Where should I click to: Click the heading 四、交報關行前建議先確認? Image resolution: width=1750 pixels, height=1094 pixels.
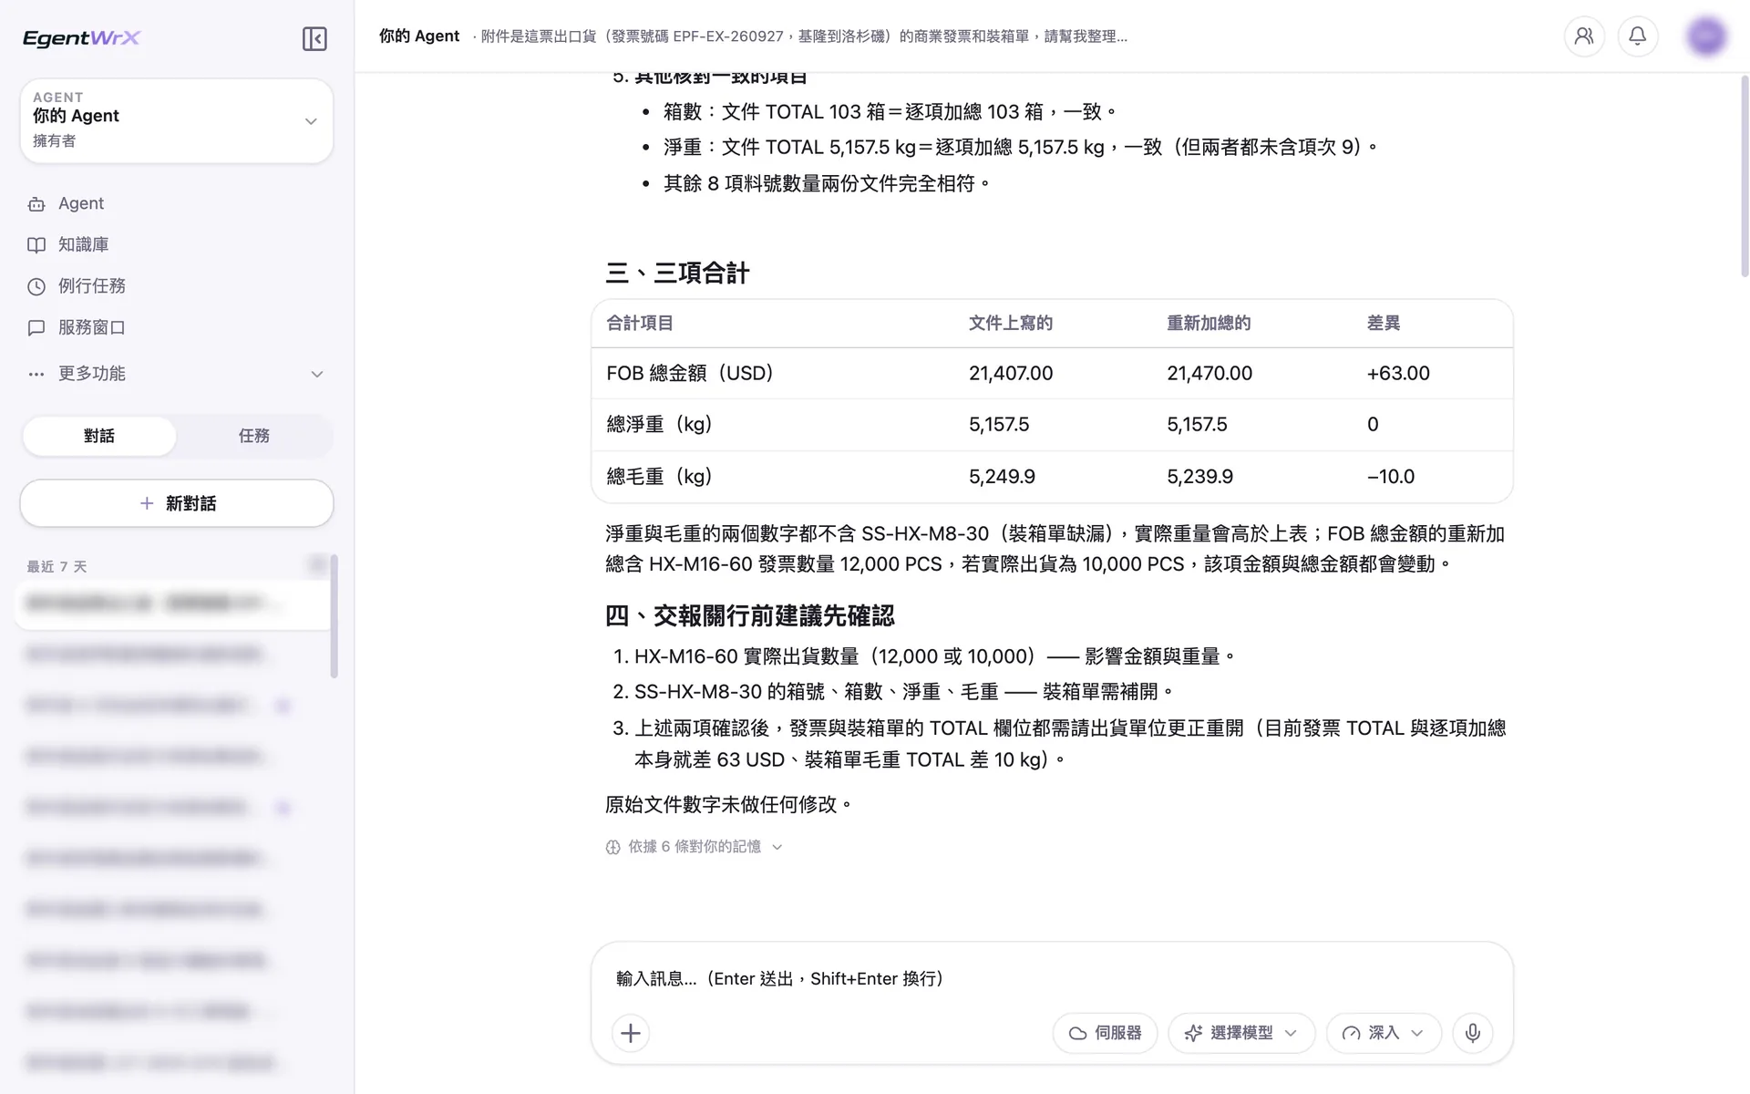749,615
